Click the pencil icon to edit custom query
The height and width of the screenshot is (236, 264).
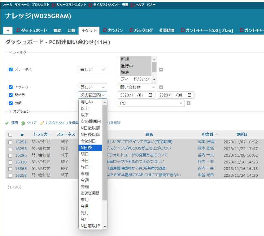(x=42, y=123)
